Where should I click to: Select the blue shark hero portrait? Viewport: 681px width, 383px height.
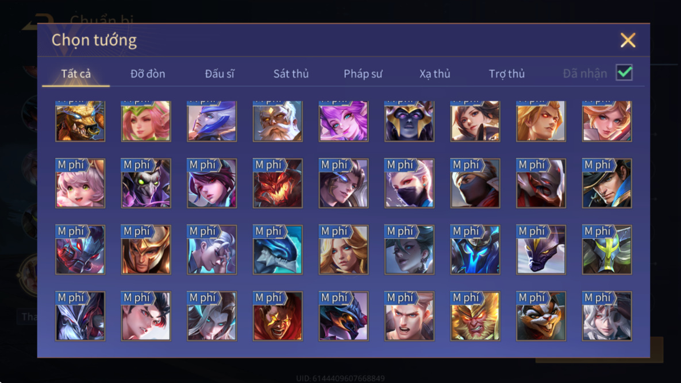pos(278,249)
